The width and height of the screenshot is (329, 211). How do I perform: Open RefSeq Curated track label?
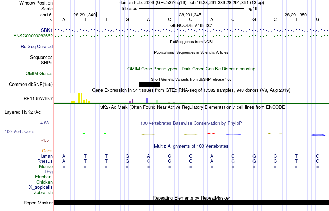pyautogui.click(x=37, y=47)
